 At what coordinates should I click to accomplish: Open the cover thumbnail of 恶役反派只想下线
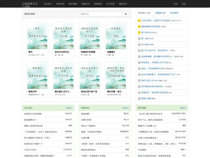click(90, 75)
